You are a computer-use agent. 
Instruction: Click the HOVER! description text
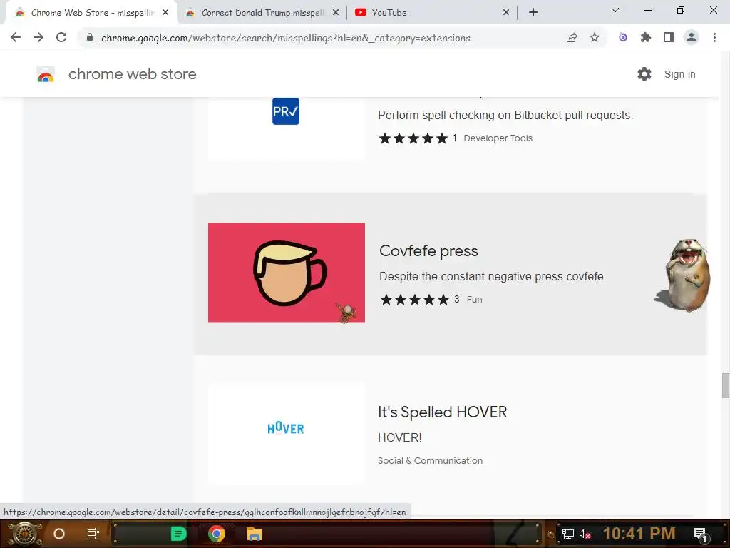(400, 437)
